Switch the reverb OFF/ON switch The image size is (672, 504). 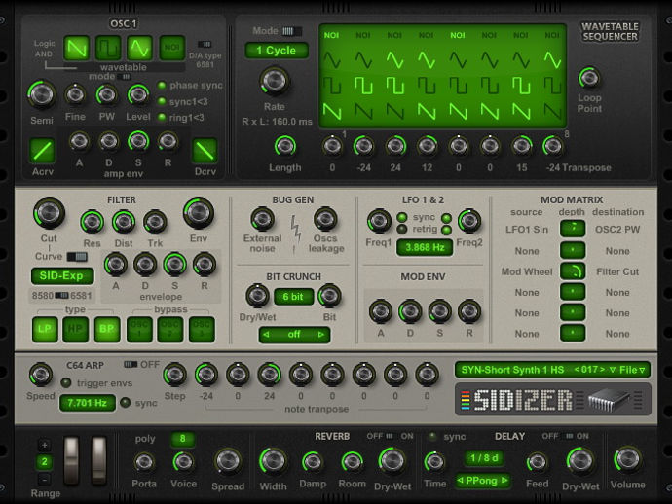click(390, 436)
